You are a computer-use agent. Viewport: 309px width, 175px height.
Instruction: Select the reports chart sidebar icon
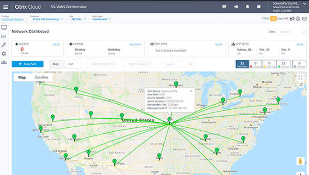coord(4,36)
